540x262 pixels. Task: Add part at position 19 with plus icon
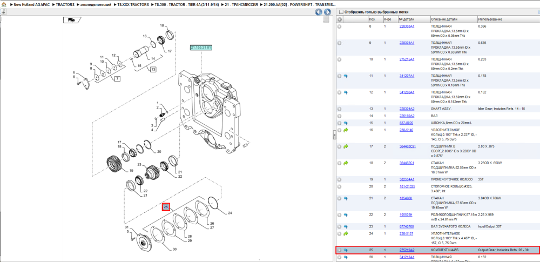tap(340, 179)
